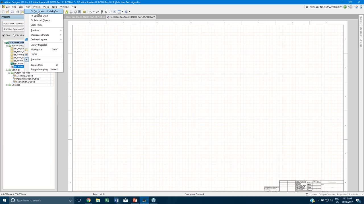Choose Fit Selected Sheet from View menu

[x=39, y=16]
